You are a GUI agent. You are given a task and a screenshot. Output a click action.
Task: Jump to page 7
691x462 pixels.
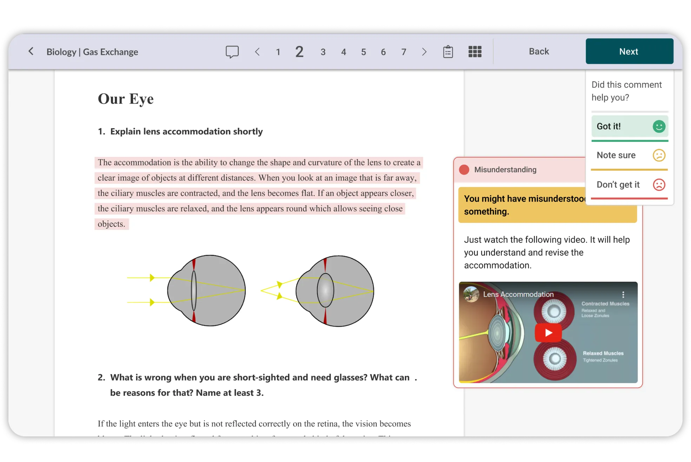click(x=404, y=52)
